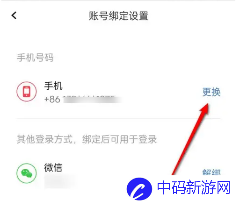Tap the green WeChat icon
Viewport: 240px width, 201px height.
[x=27, y=173]
